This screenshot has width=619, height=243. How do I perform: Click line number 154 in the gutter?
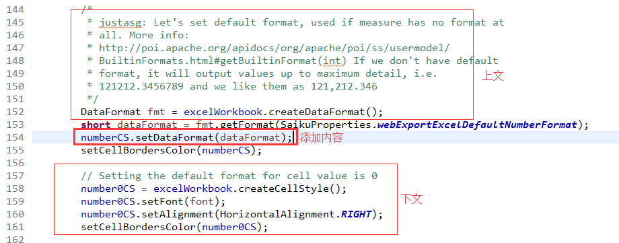[15, 137]
